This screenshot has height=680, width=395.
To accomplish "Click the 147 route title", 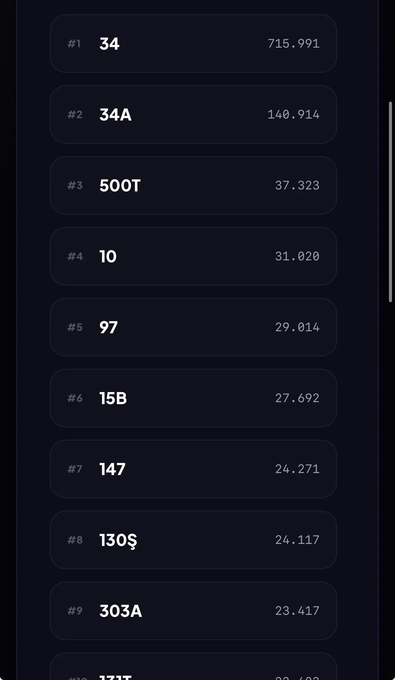I will [x=112, y=469].
